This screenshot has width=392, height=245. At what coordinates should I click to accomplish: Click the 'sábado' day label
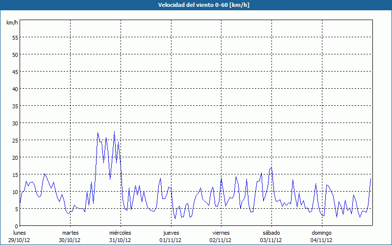tap(271, 233)
